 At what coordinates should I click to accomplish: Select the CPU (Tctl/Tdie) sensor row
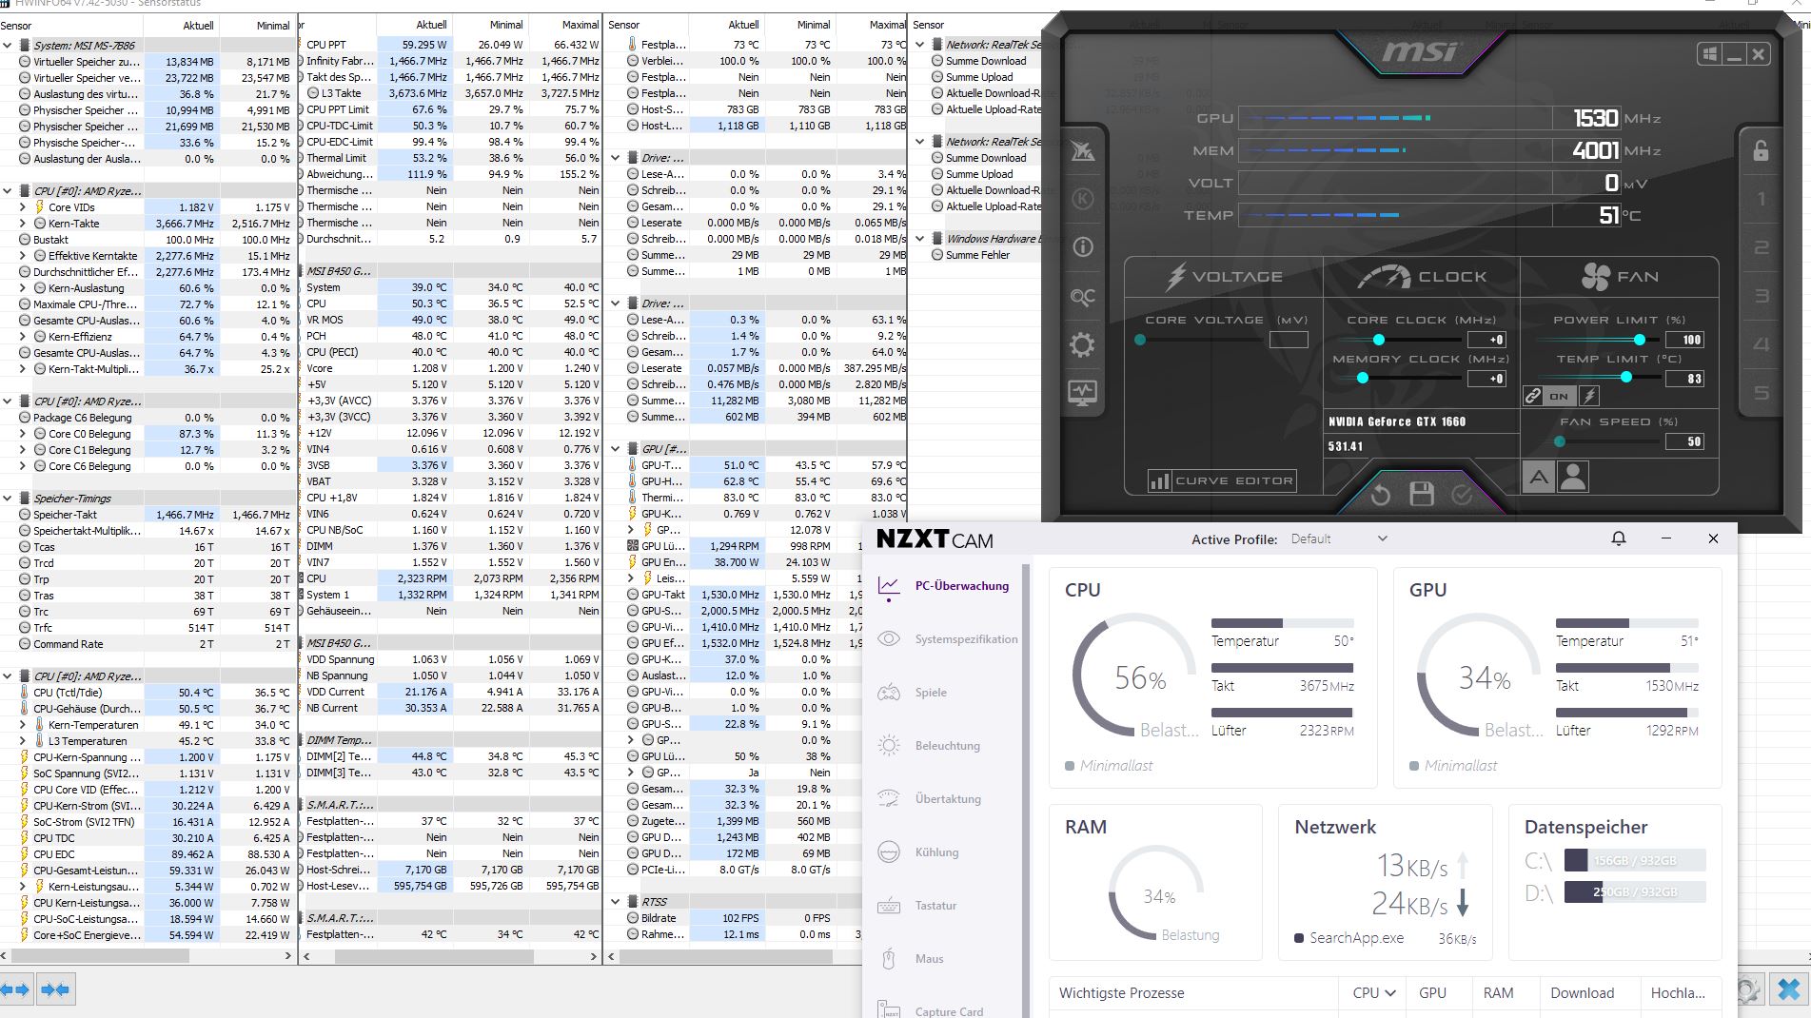tap(148, 693)
